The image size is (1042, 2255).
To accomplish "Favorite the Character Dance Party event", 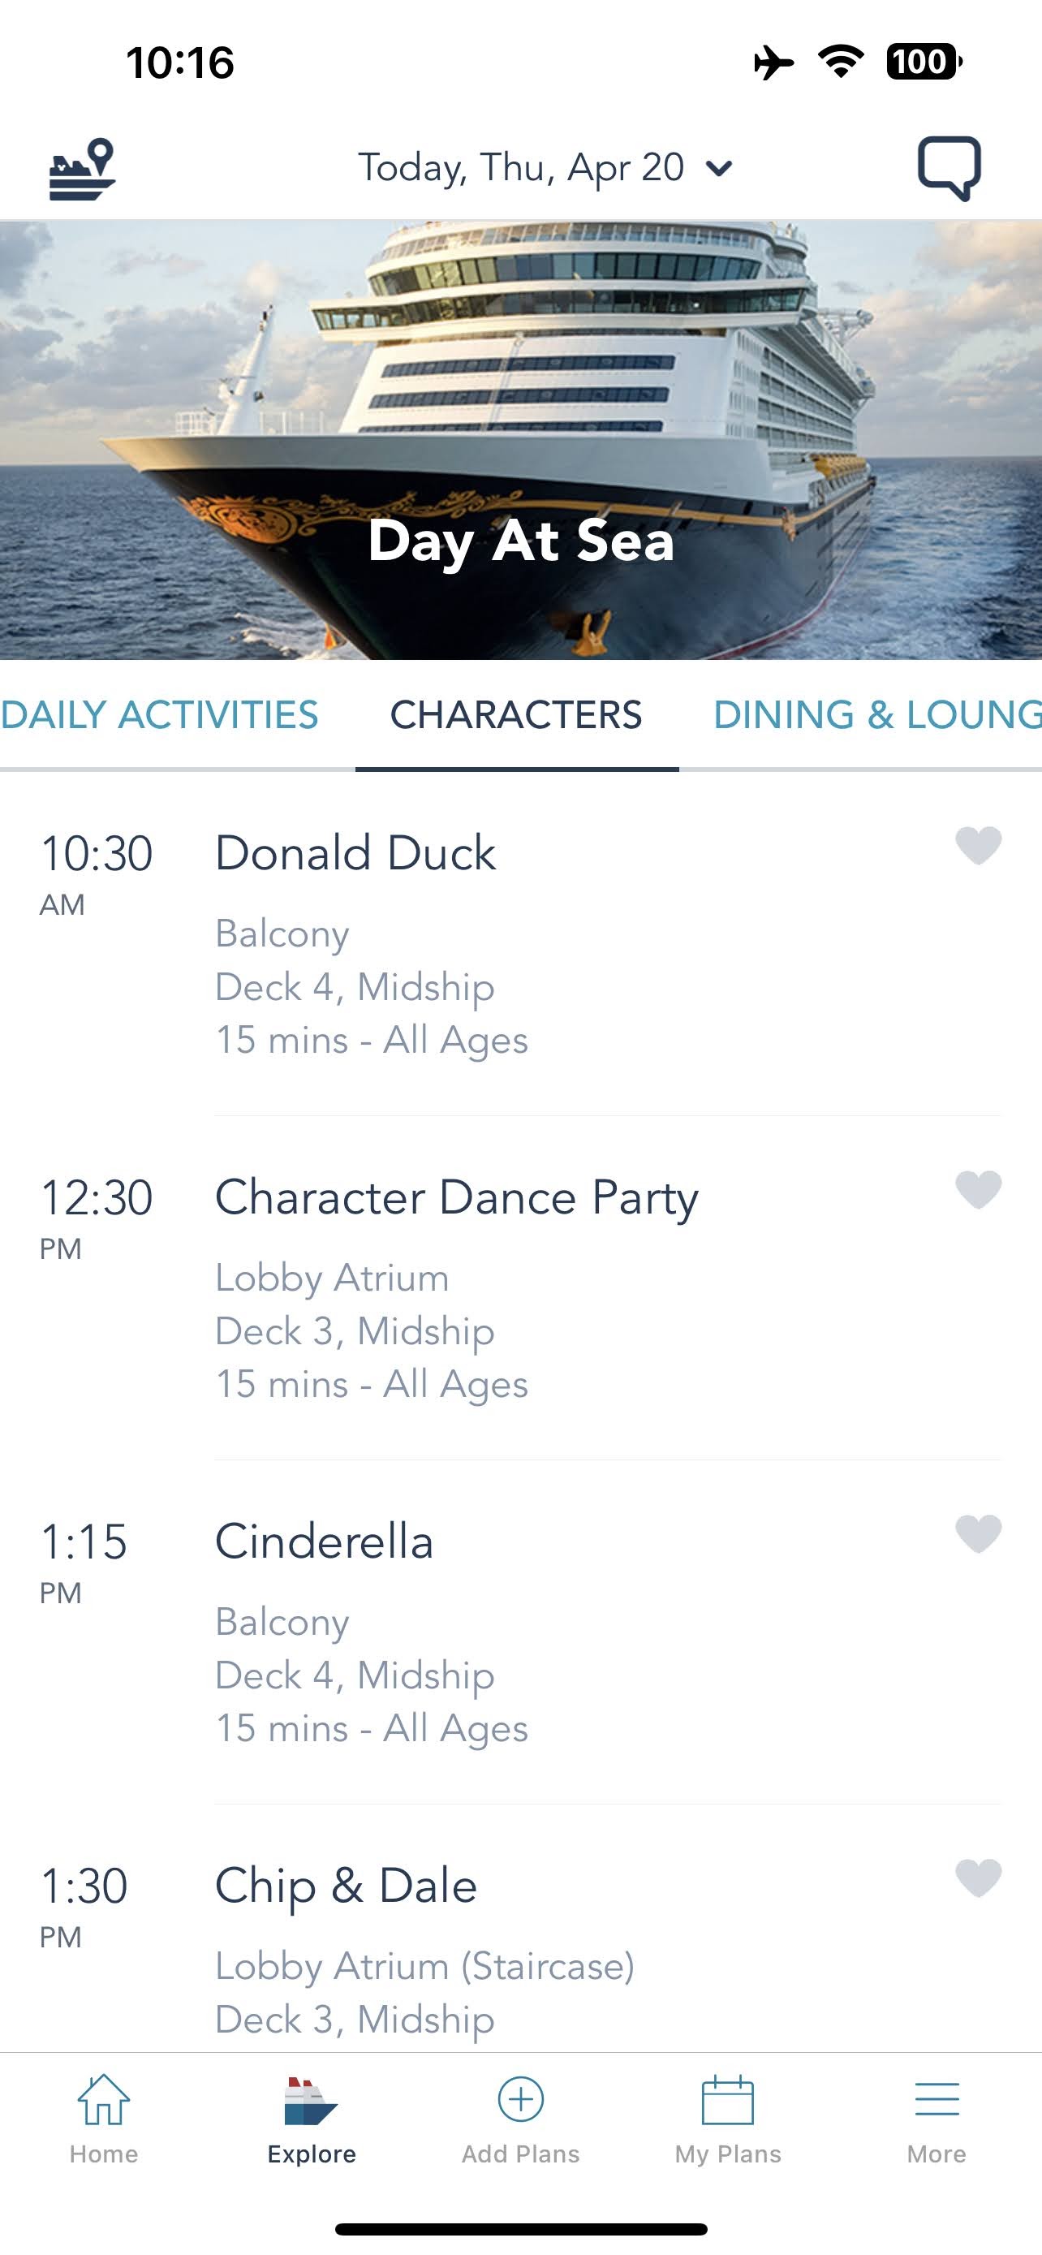I will 978,1190.
